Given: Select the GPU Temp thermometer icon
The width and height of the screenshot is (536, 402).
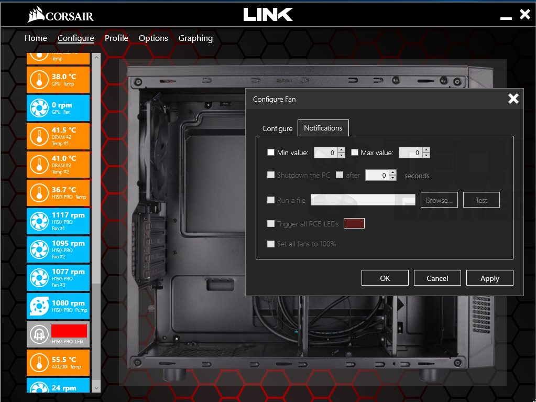Looking at the screenshot, I should pos(39,79).
